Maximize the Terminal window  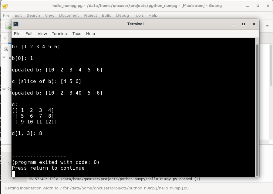coord(244,24)
